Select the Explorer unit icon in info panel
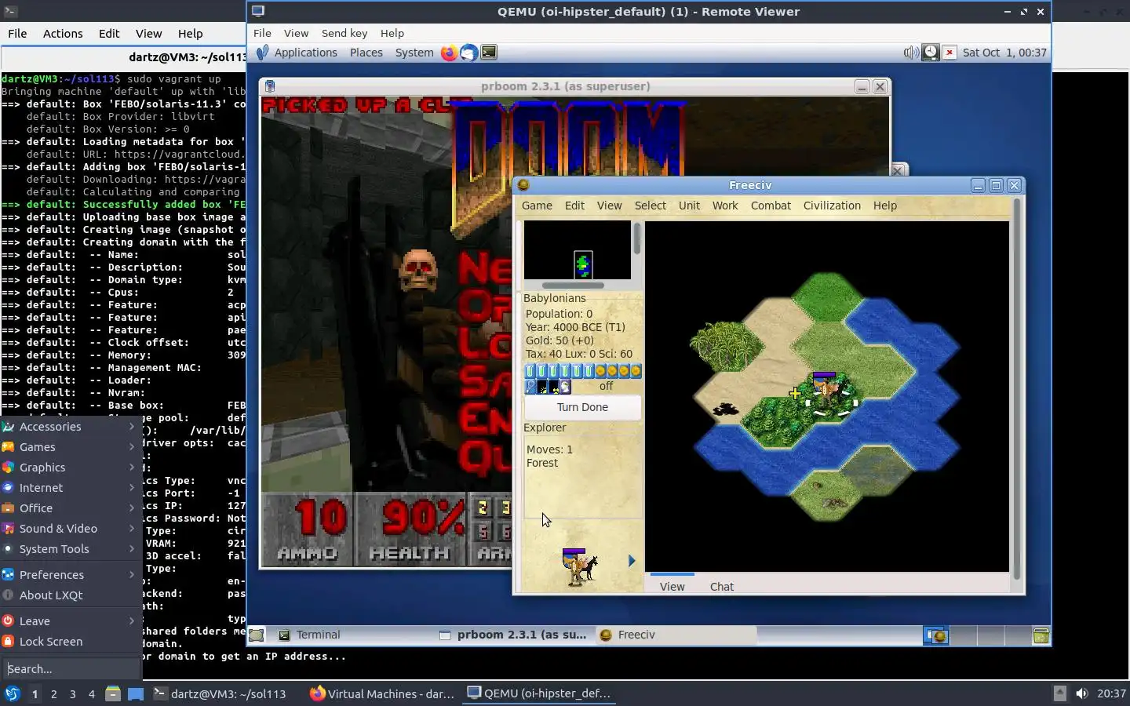The width and height of the screenshot is (1130, 706). (x=579, y=566)
